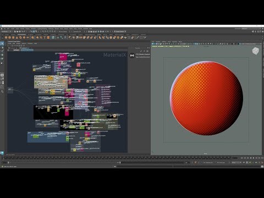Open the No Character Set dropdown
The image size is (264, 198).
[x=208, y=162]
